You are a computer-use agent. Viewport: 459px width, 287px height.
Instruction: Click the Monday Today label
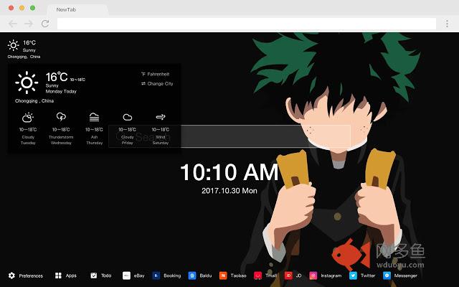61,91
